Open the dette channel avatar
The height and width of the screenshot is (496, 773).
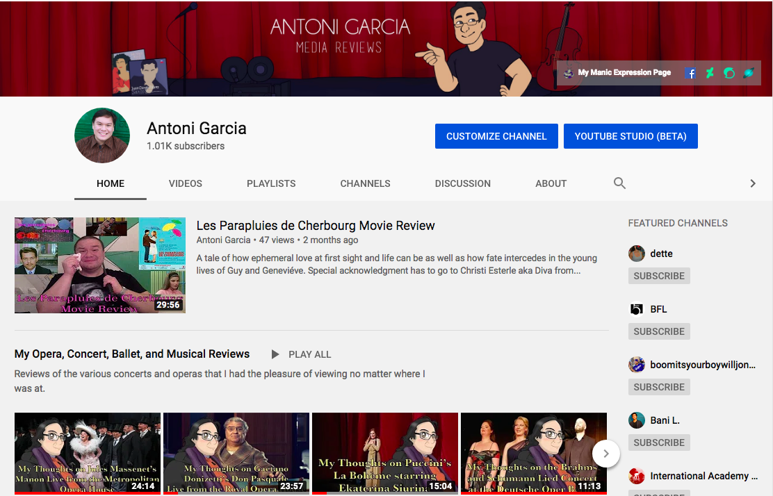click(x=636, y=254)
